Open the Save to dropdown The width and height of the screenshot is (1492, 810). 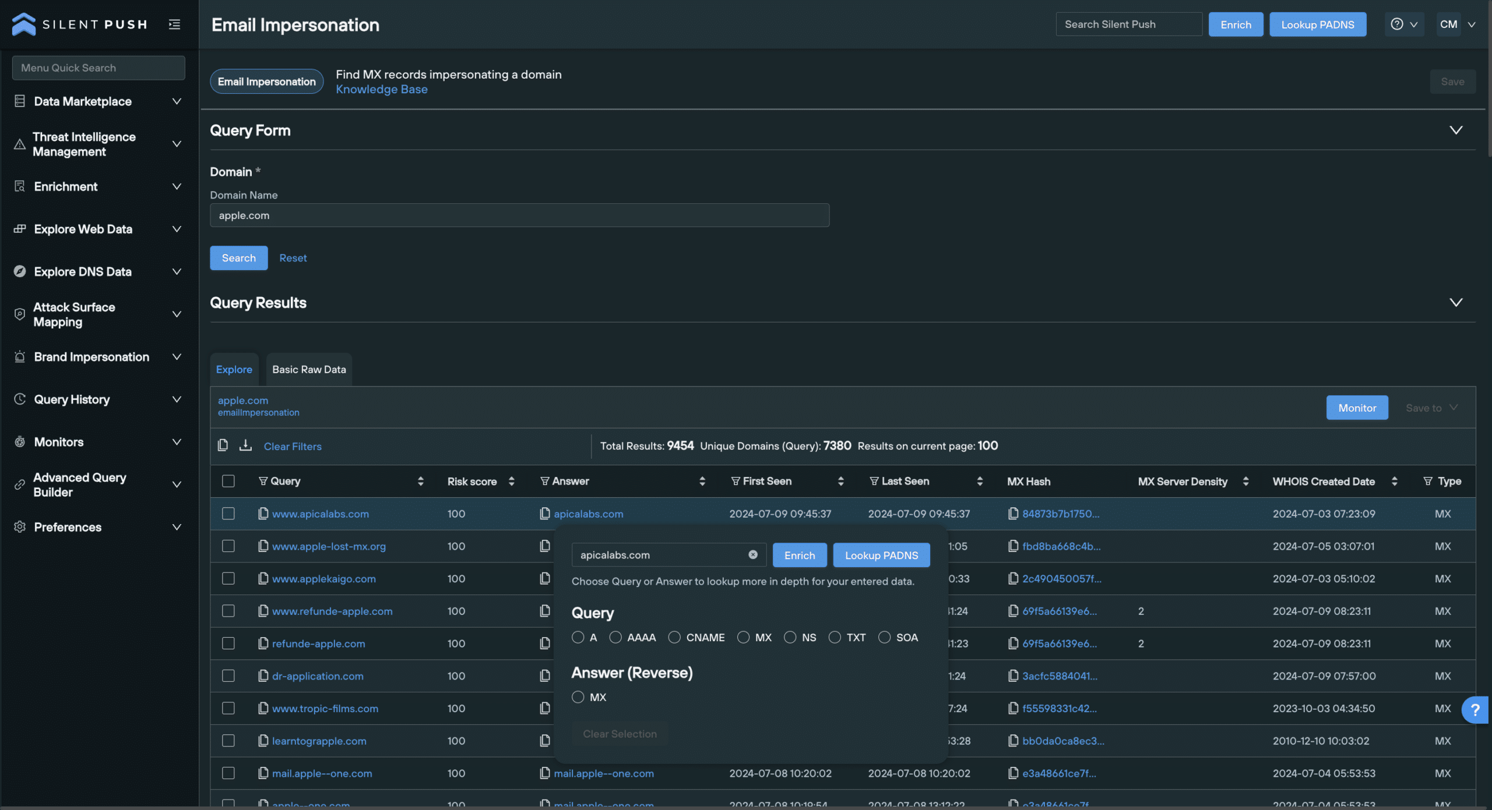coord(1431,408)
